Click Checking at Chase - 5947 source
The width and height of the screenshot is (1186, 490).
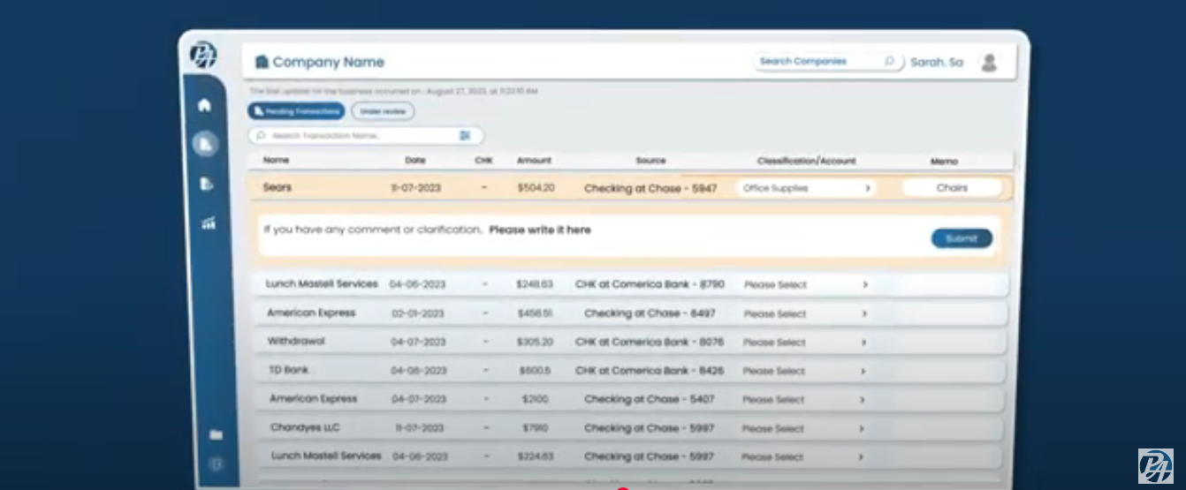click(650, 188)
